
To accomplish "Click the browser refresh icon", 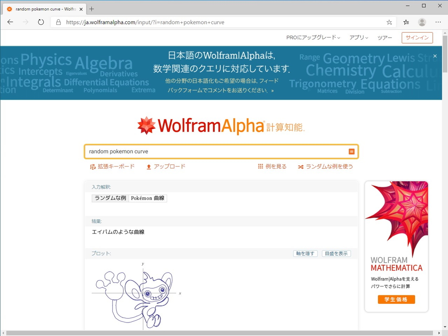I will 41,22.
